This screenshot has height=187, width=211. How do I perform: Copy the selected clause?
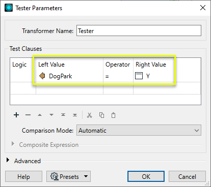101,115
